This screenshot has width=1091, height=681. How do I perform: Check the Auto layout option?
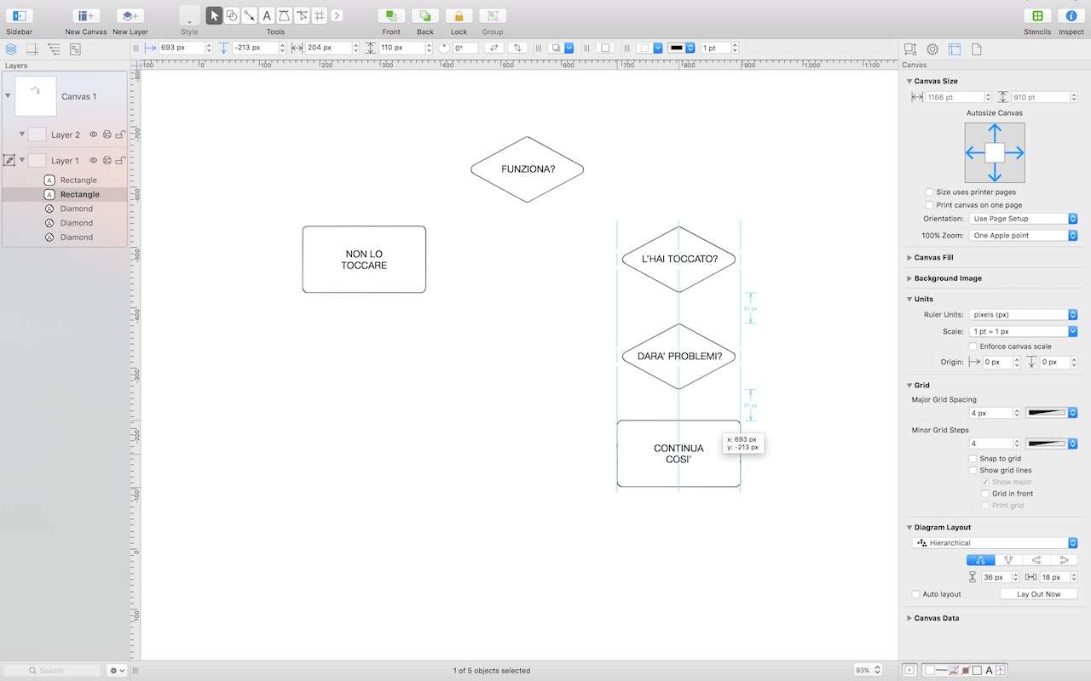click(916, 594)
